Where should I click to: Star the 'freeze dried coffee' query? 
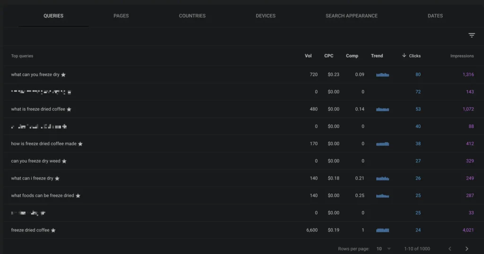point(53,230)
